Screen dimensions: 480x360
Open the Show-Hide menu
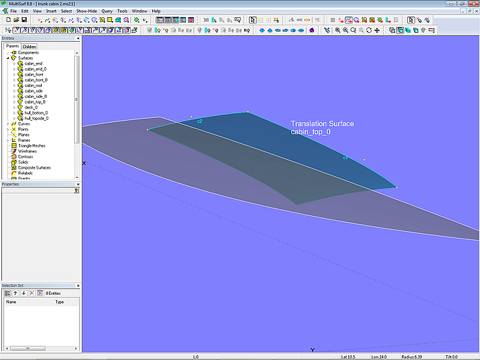(x=86, y=11)
